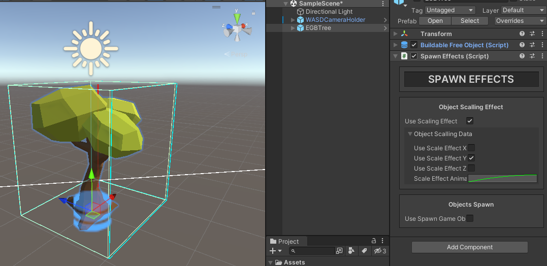Open Buildable Free Object kebab menu
Image resolution: width=547 pixels, height=266 pixels.
click(542, 45)
